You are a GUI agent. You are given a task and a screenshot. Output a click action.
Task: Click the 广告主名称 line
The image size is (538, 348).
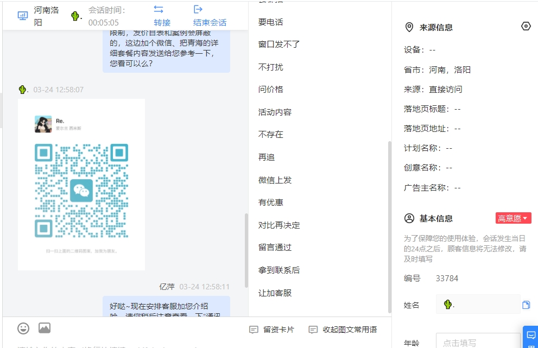(432, 188)
